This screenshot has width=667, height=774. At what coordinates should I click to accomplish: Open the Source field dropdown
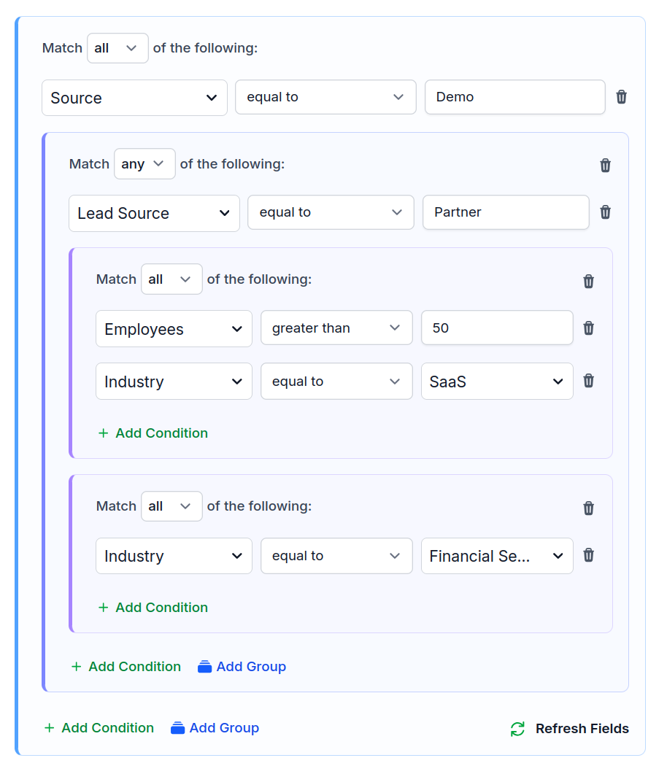(134, 98)
